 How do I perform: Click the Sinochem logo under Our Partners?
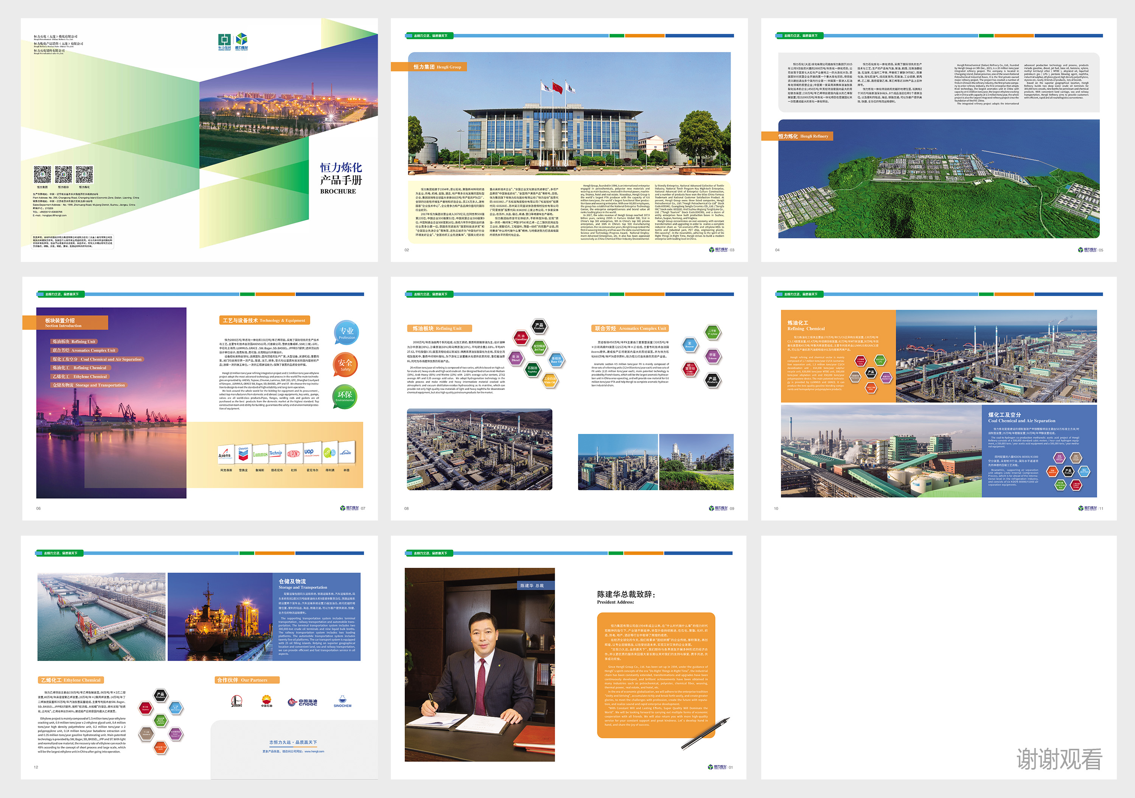pyautogui.click(x=342, y=701)
